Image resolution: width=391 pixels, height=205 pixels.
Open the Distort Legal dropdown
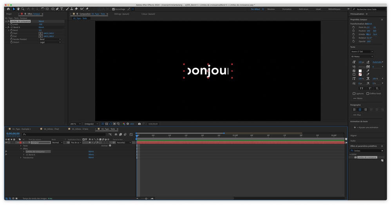(x=50, y=42)
